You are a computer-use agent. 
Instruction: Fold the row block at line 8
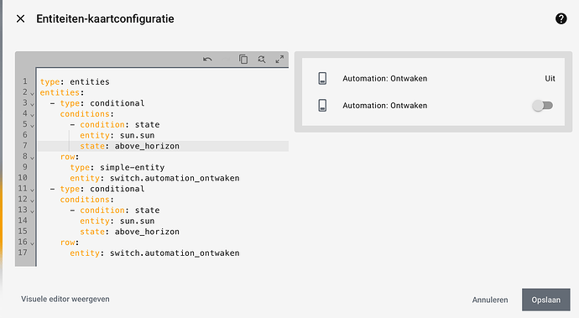[x=32, y=158]
